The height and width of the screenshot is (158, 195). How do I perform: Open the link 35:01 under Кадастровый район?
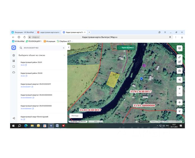pos(22,65)
